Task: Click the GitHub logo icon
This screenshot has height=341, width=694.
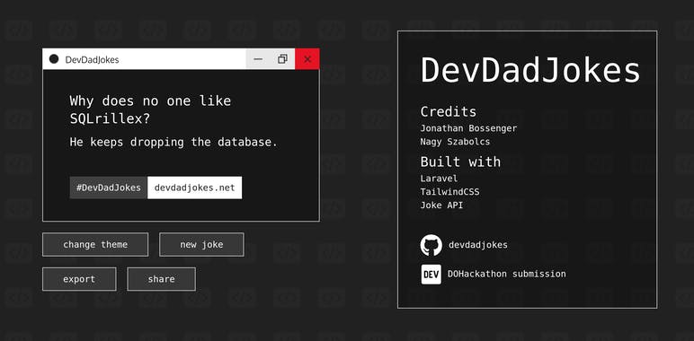Action: click(x=431, y=245)
